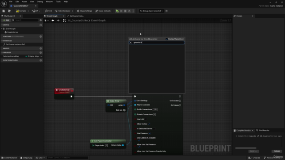Click the action search field containing getactors
The width and height of the screenshot is (285, 160).
click(x=157, y=43)
